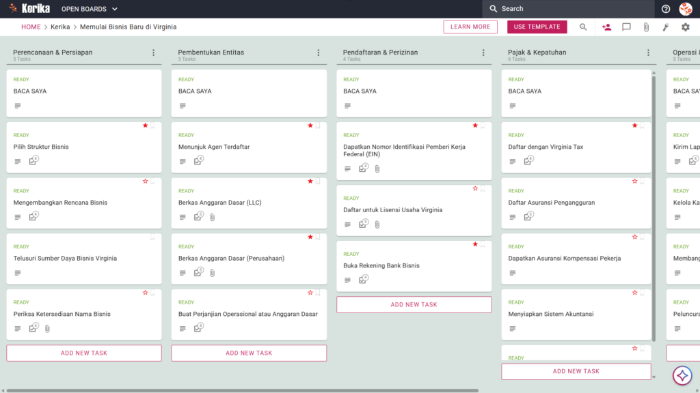Open Pendaftaran & Perizinan column menu
700x393 pixels.
click(483, 53)
